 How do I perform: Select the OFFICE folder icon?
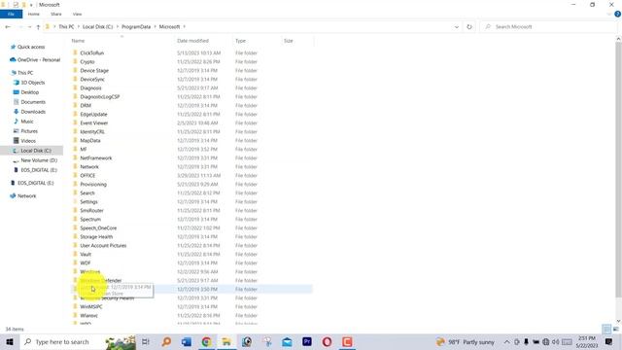point(76,175)
